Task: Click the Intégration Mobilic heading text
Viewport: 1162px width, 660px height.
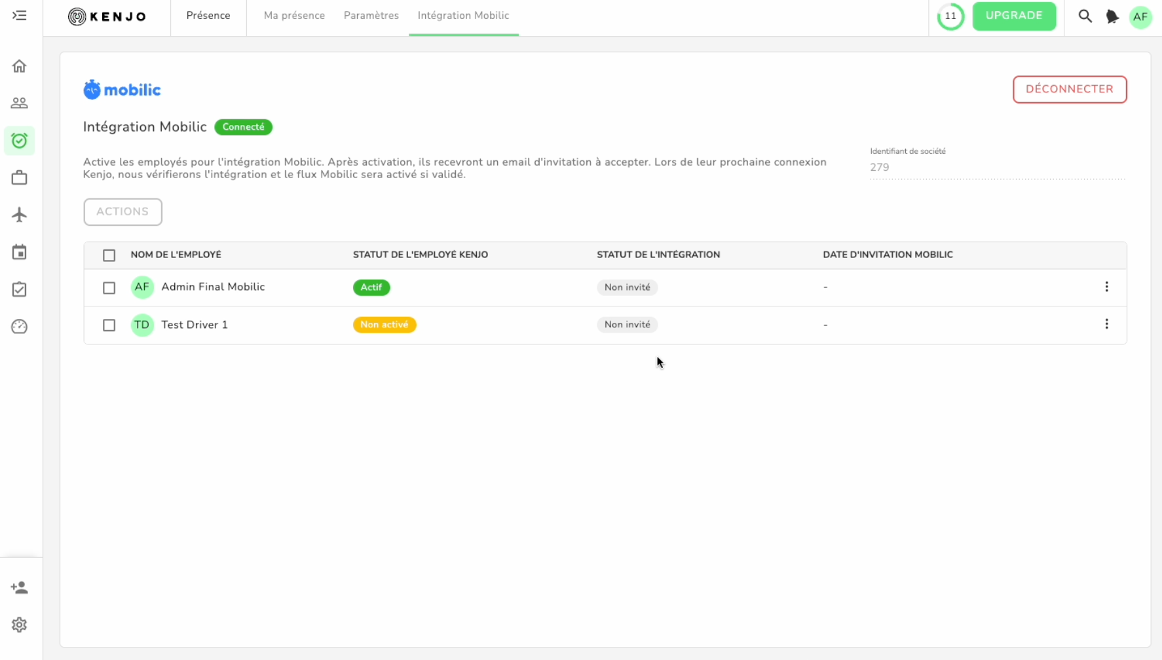Action: [x=145, y=127]
